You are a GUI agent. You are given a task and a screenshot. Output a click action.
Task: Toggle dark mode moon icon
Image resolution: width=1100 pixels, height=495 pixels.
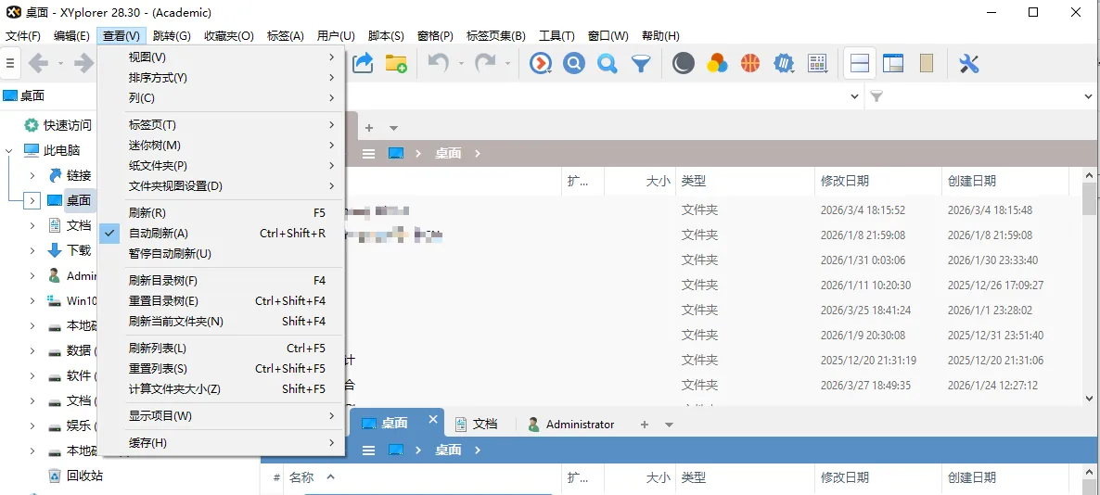pos(683,63)
